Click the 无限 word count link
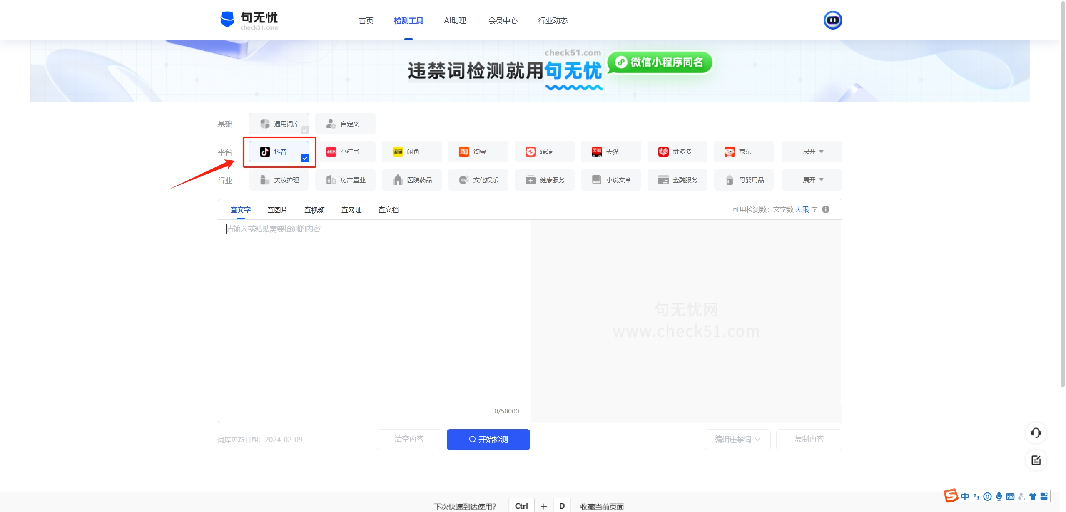 (802, 209)
